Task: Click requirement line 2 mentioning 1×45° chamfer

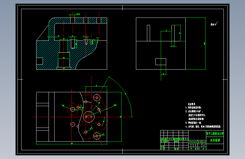Action: click(194, 111)
